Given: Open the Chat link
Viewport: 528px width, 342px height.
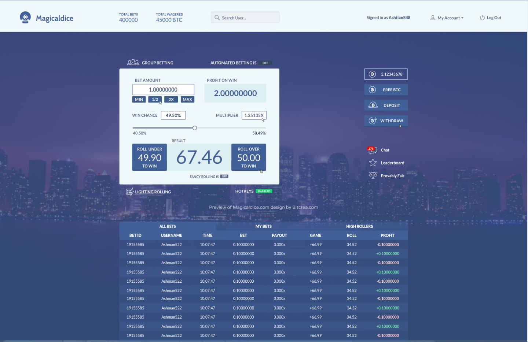Looking at the screenshot, I should tap(385, 150).
